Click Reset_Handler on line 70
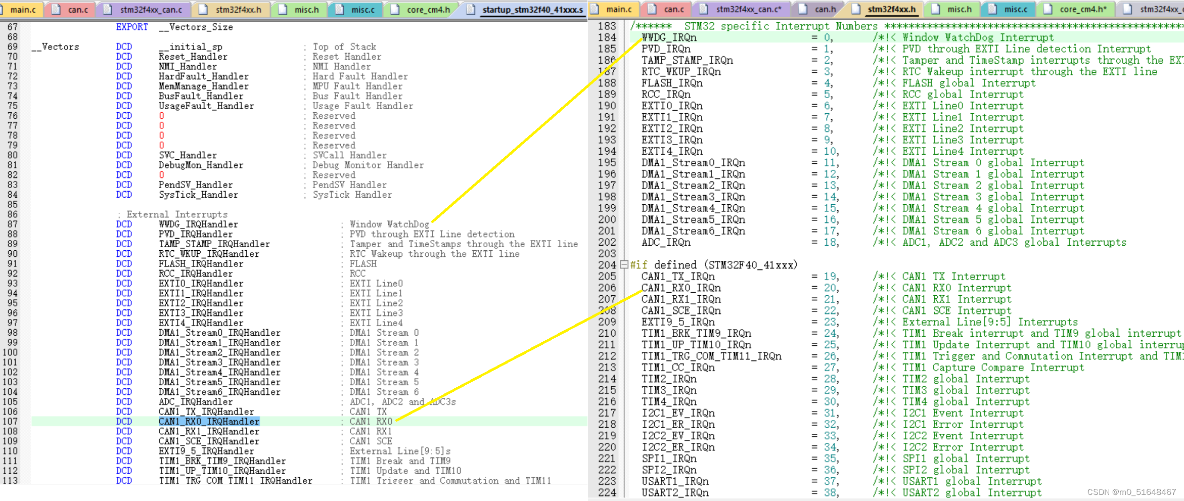This screenshot has height=501, width=1184. pyautogui.click(x=193, y=57)
